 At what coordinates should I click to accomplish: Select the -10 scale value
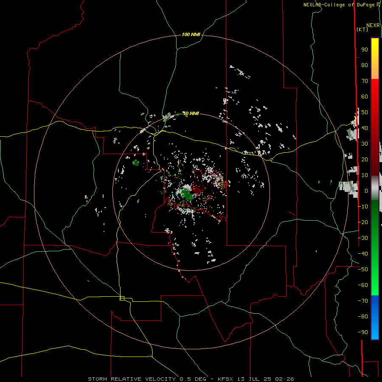[x=363, y=207]
